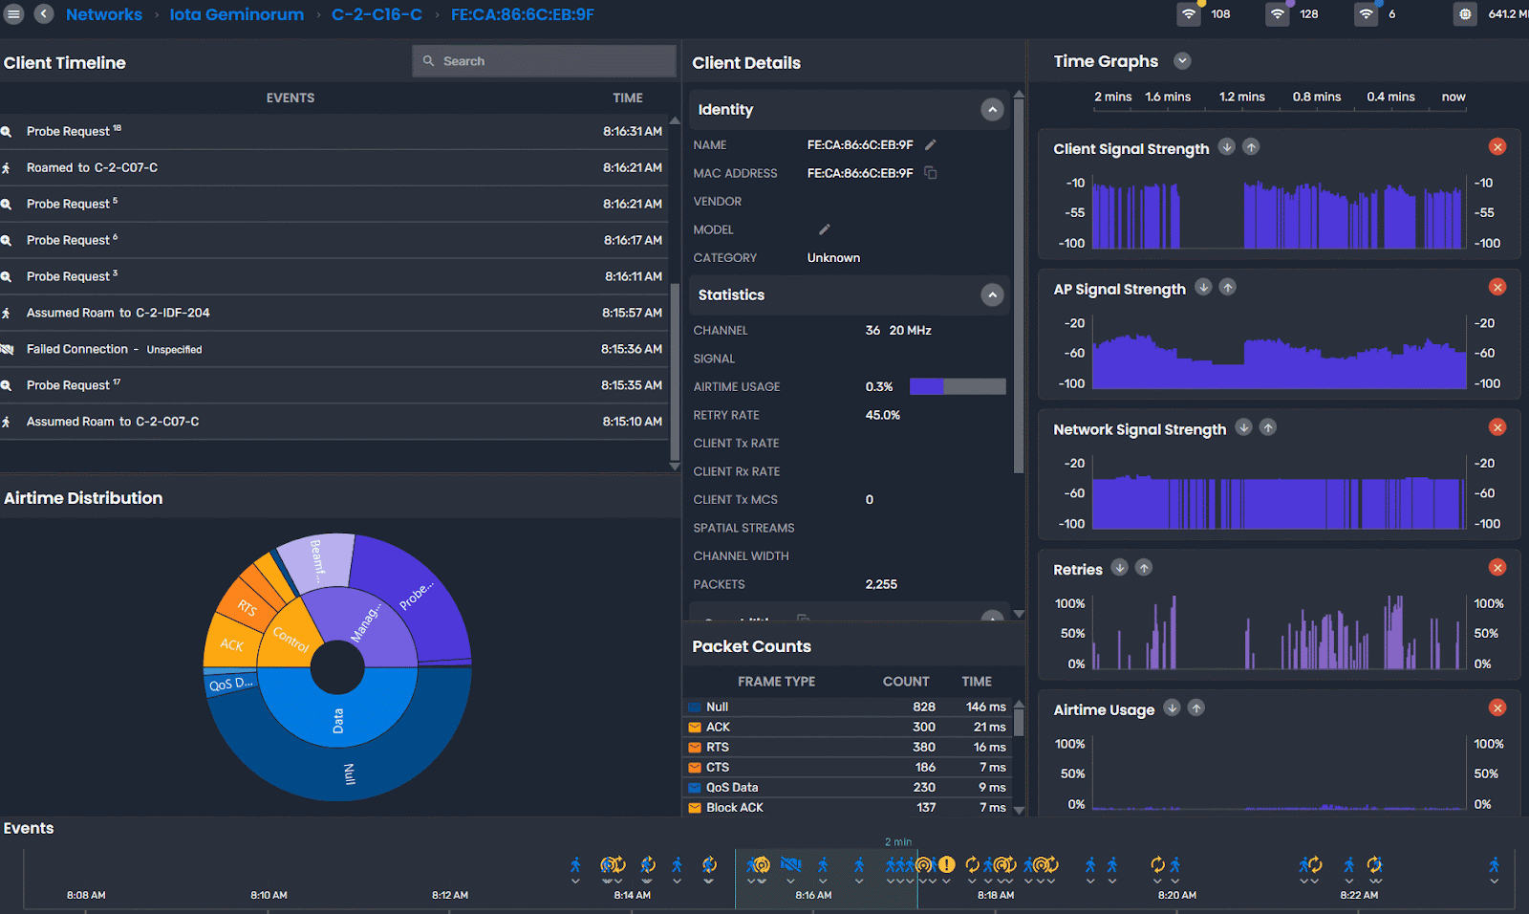The height and width of the screenshot is (914, 1529).
Task: Select the Failed Connection event row
Action: pyautogui.click(x=334, y=349)
